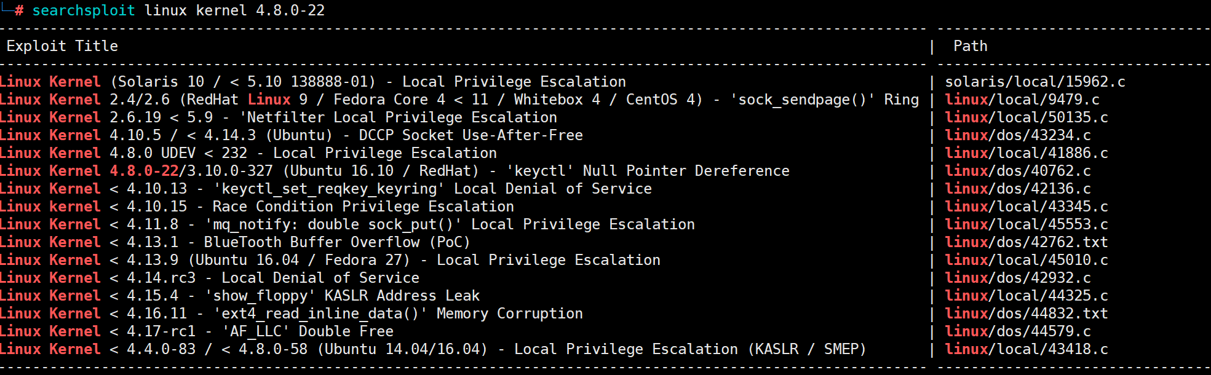
Task: Click the searchsploit command text
Action: tap(178, 10)
